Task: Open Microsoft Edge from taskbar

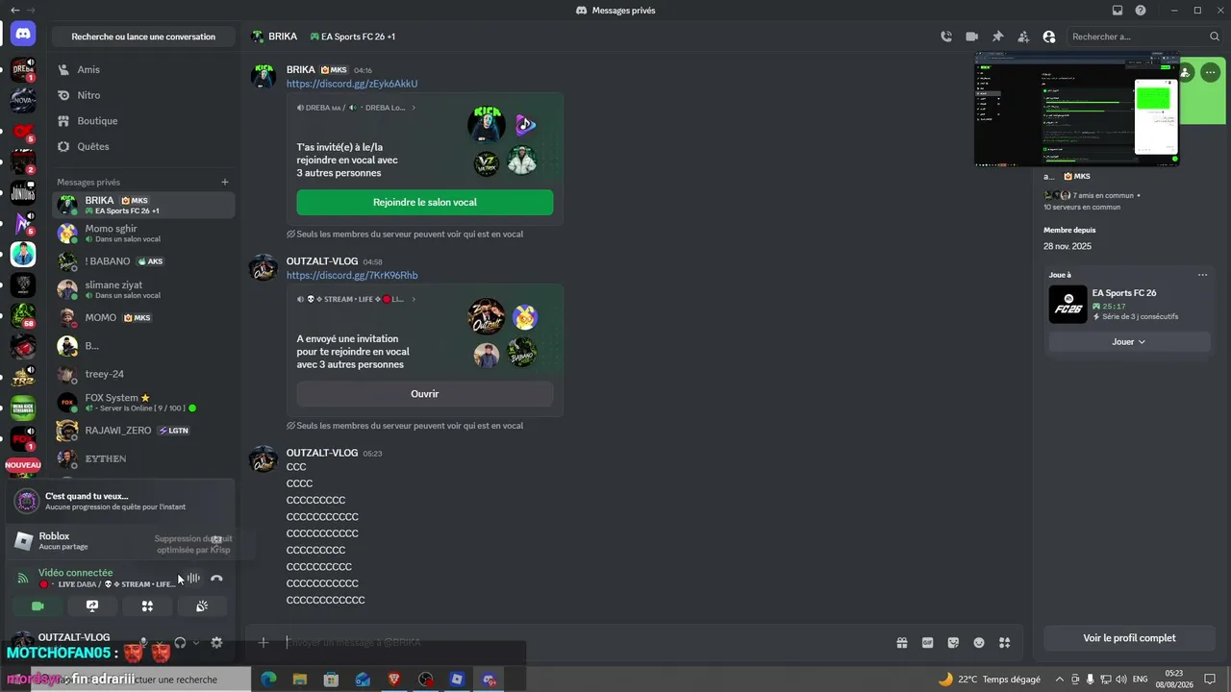Action: pos(268,680)
